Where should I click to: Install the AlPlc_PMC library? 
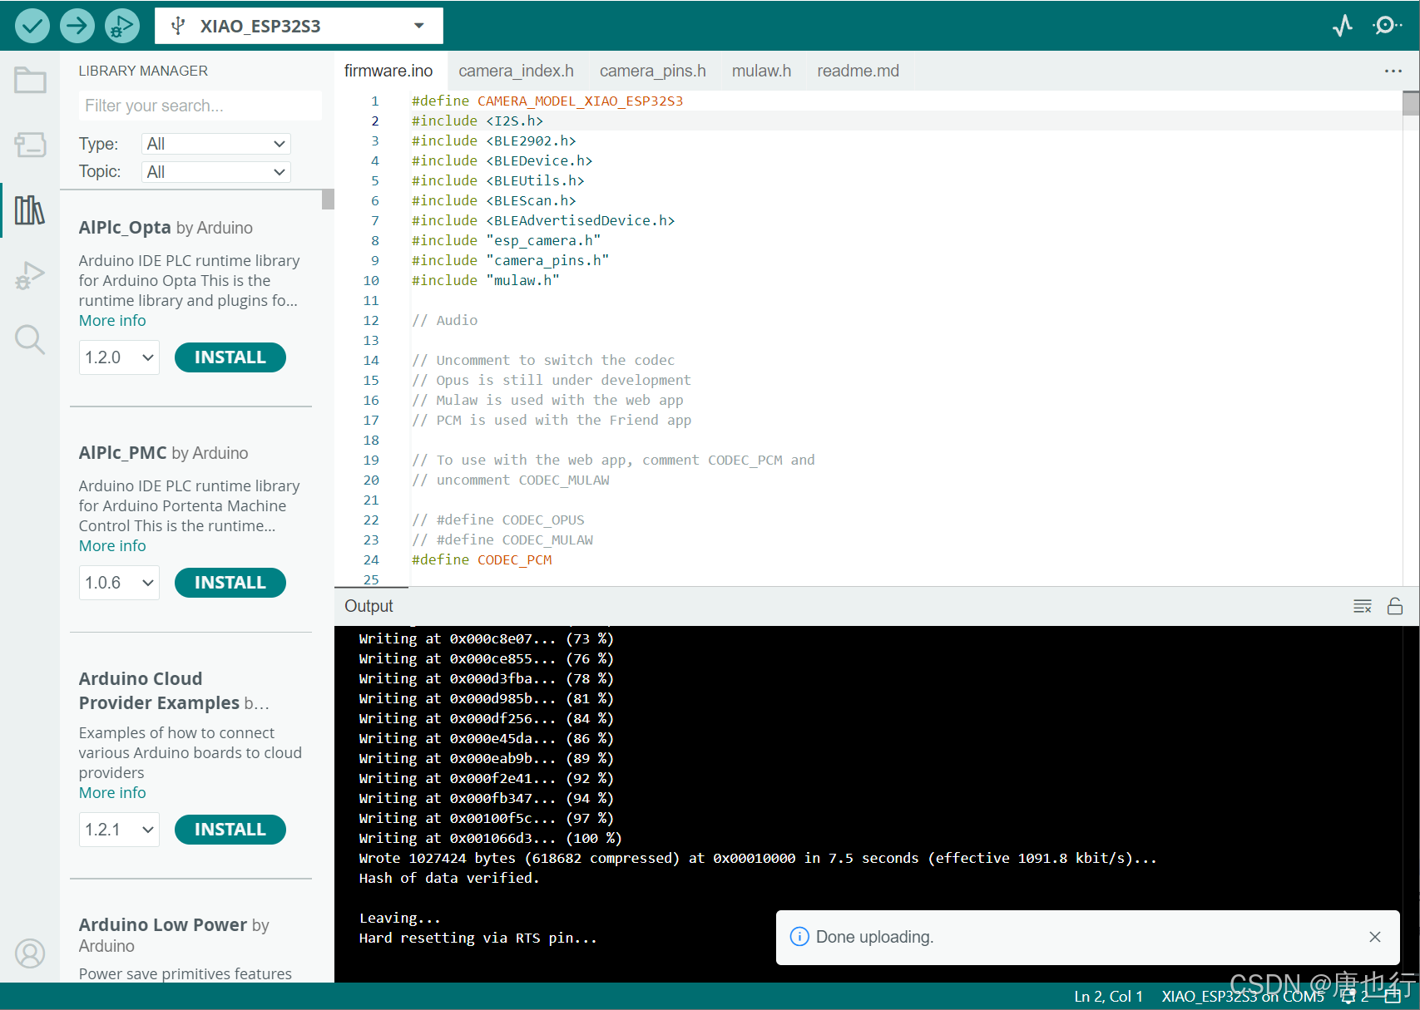230,583
